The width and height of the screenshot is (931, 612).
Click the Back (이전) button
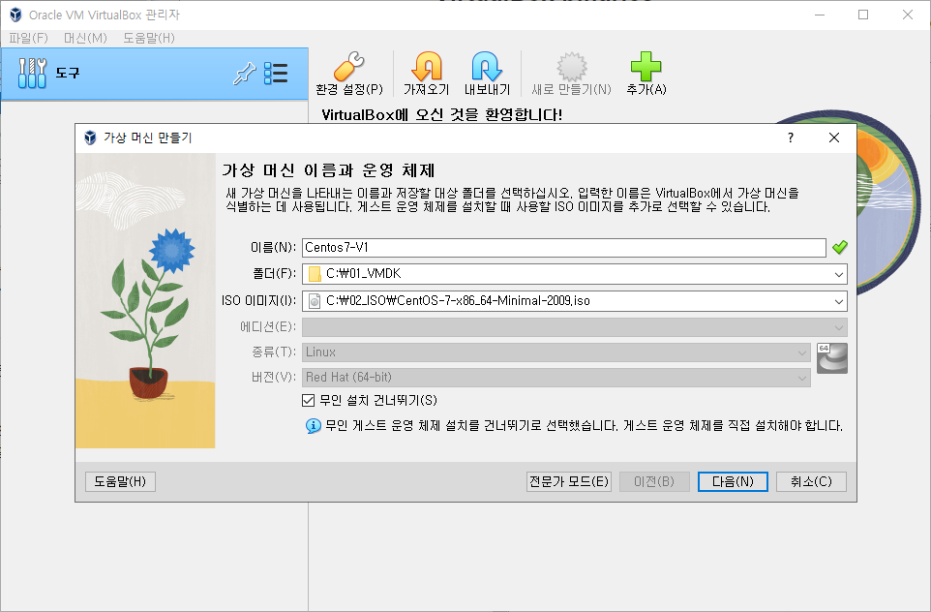click(654, 481)
